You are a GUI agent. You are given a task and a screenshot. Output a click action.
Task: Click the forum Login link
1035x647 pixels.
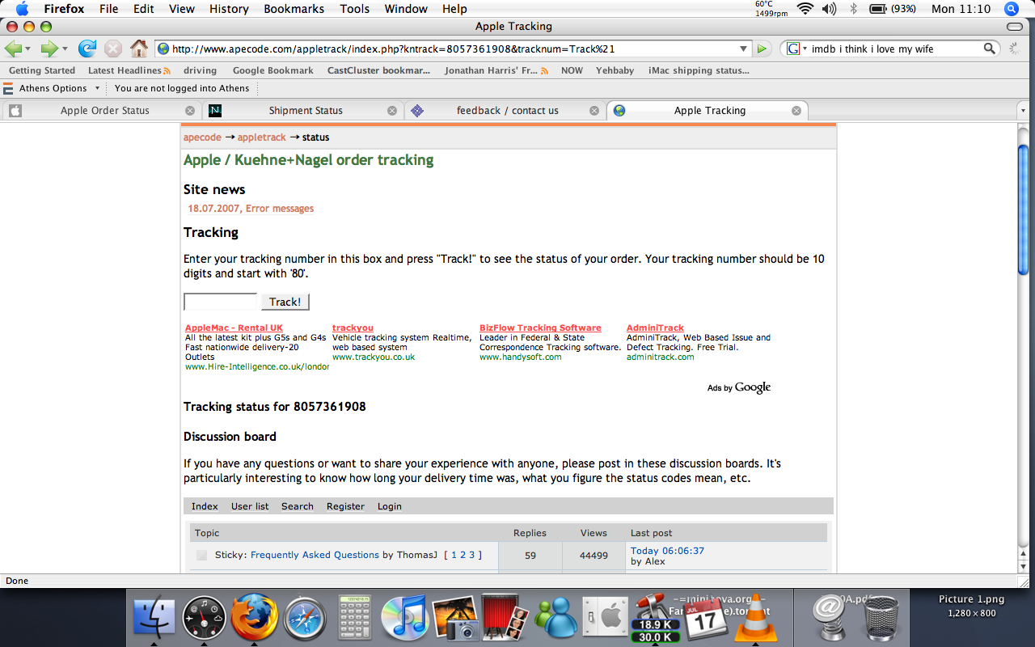pyautogui.click(x=389, y=506)
